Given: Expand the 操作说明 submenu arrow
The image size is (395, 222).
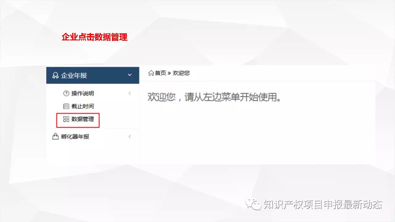Looking at the screenshot, I should point(130,93).
